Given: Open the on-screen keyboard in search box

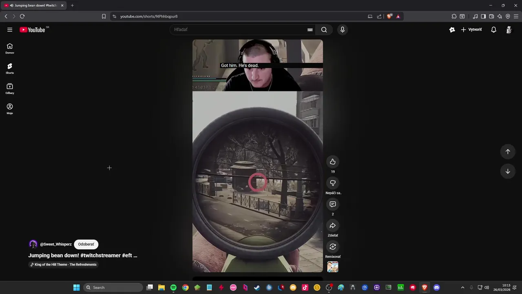Looking at the screenshot, I should 310,29.
